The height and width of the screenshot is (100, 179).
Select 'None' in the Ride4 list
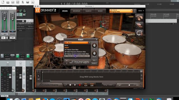66,46
